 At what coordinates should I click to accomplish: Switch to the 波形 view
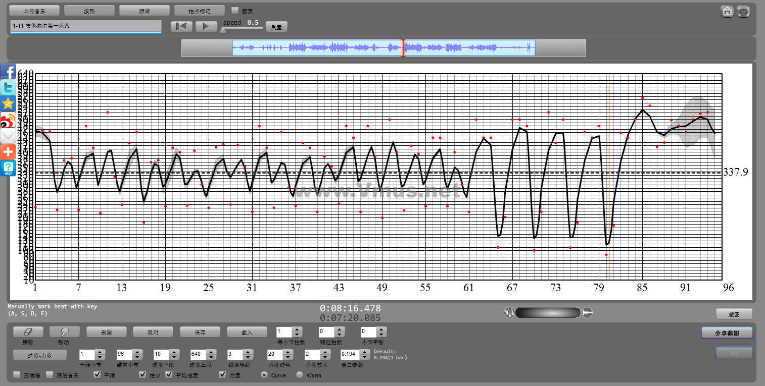click(89, 10)
